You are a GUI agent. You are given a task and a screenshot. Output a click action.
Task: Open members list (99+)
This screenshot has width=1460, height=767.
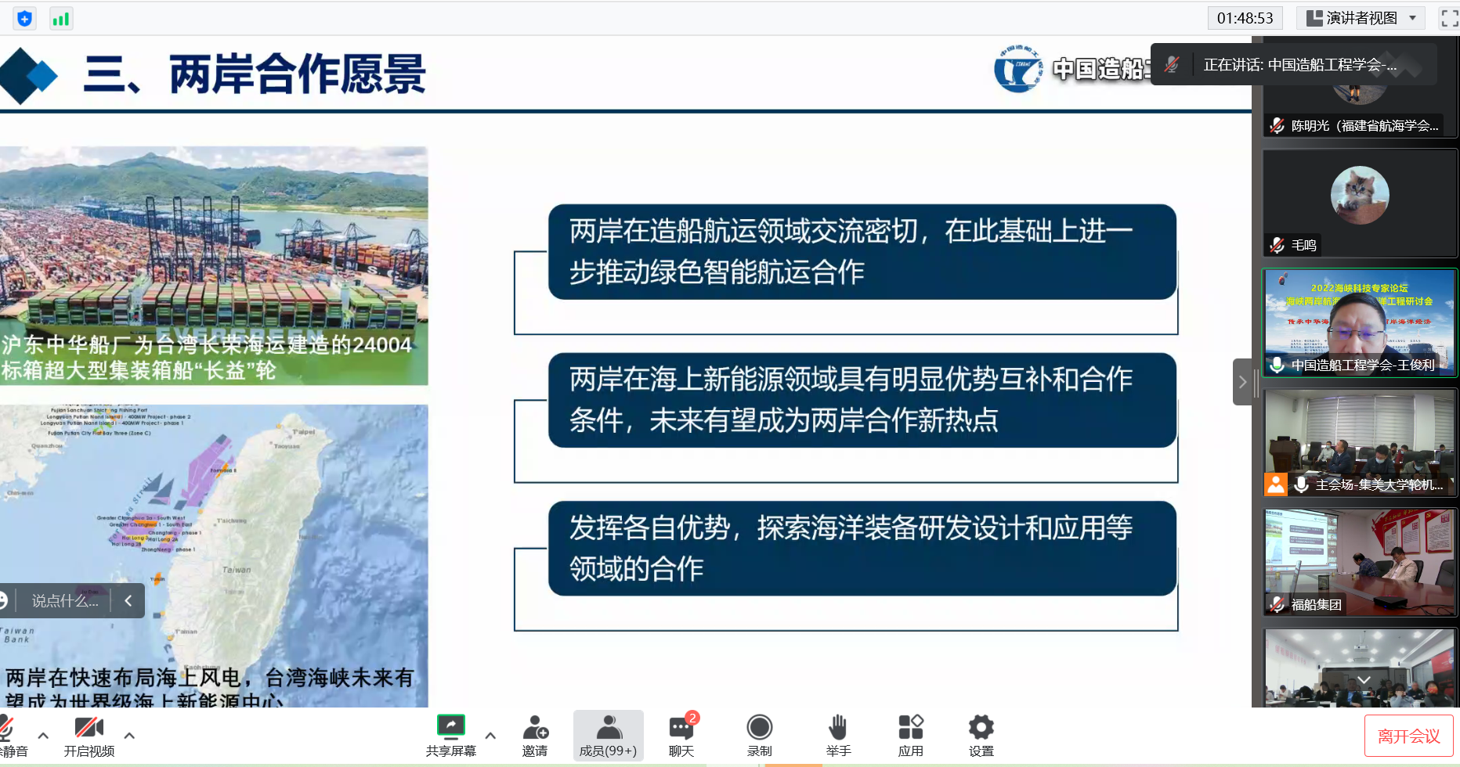pyautogui.click(x=608, y=736)
